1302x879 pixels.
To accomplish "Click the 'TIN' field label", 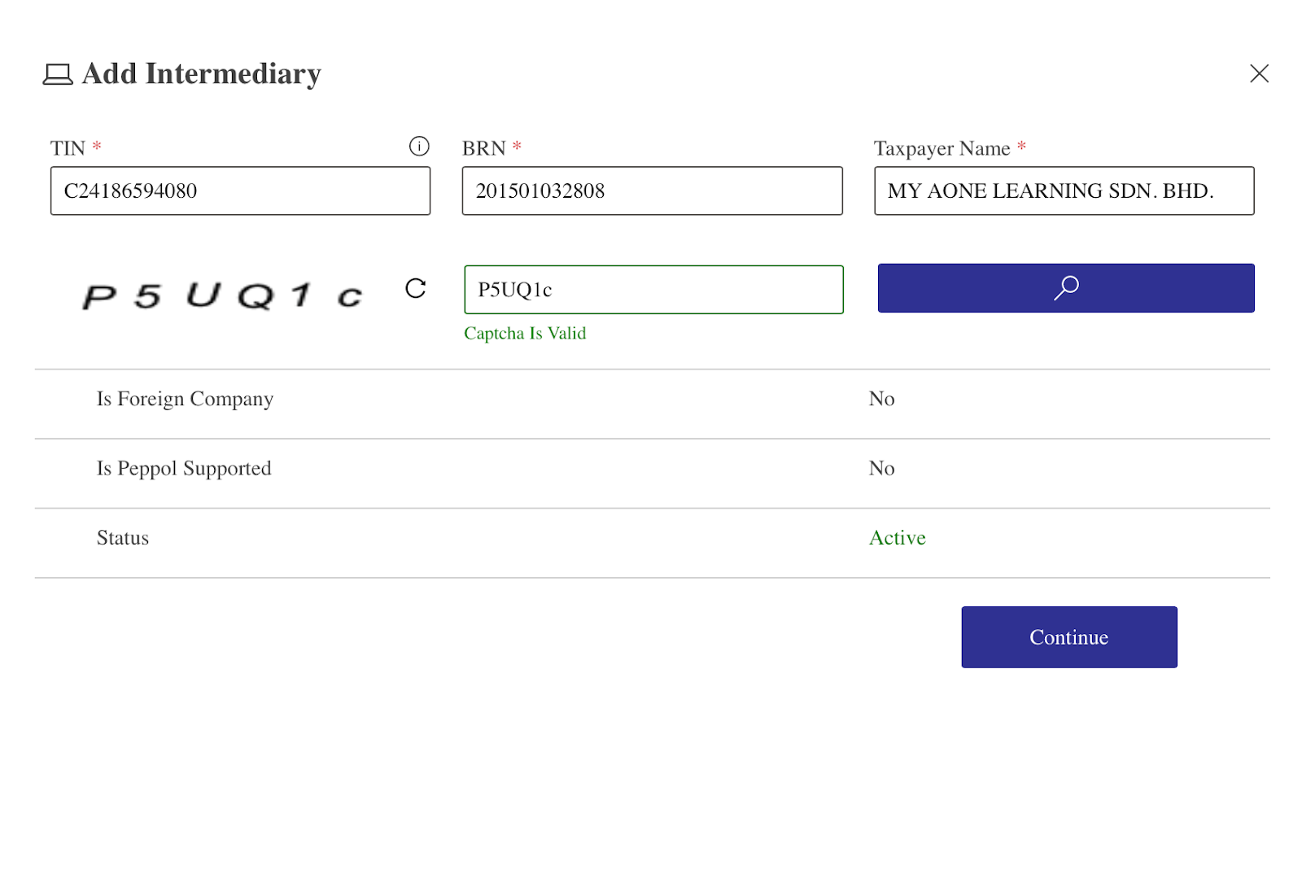I will point(68,148).
